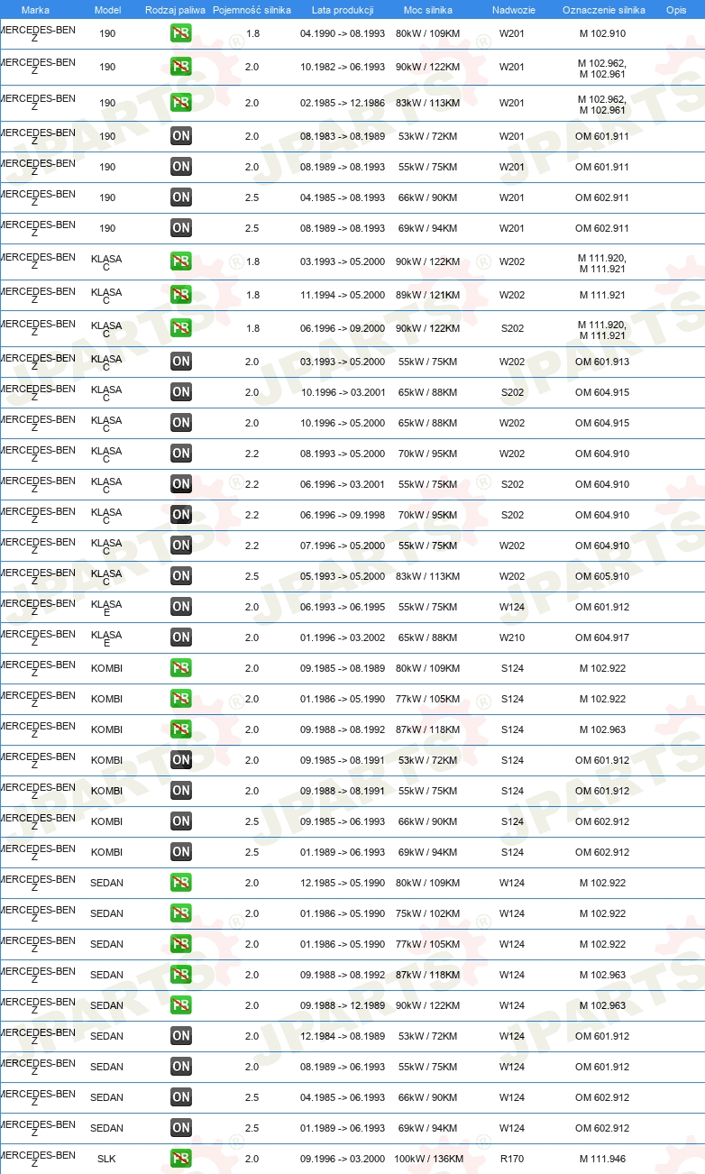The height and width of the screenshot is (1174, 705).
Task: Click PB icon in Klasa C S202 1.8 row
Action: click(181, 329)
